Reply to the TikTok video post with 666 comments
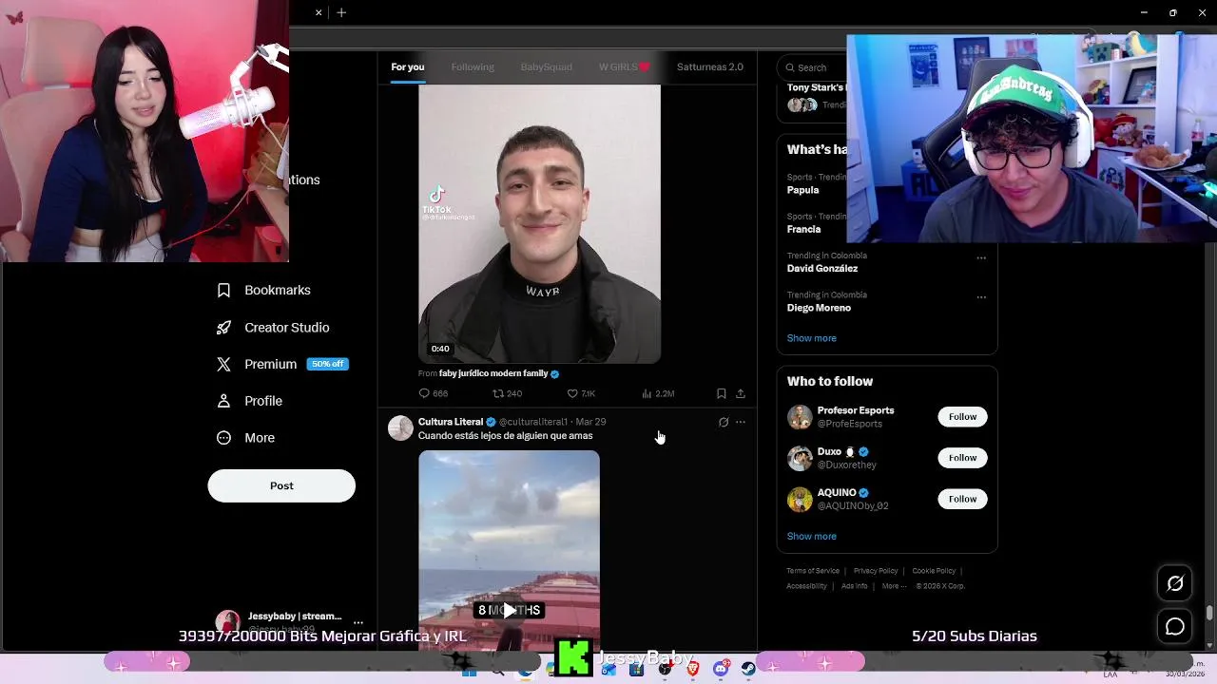 pyautogui.click(x=433, y=393)
